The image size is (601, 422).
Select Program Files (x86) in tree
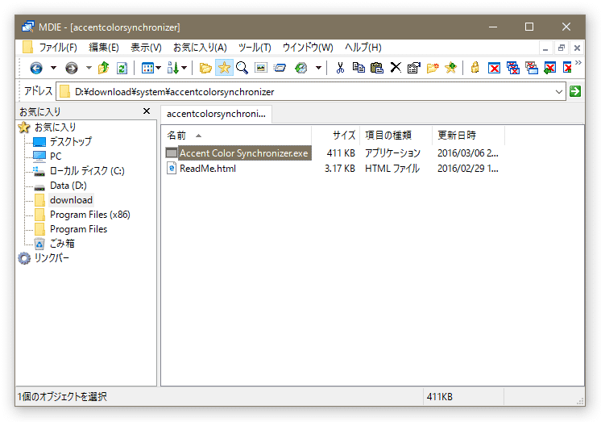click(90, 215)
